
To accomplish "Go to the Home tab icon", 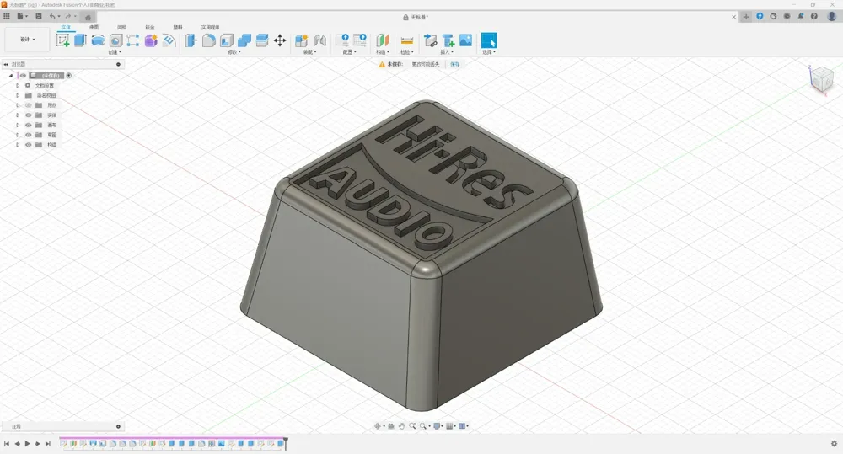I will coord(89,17).
